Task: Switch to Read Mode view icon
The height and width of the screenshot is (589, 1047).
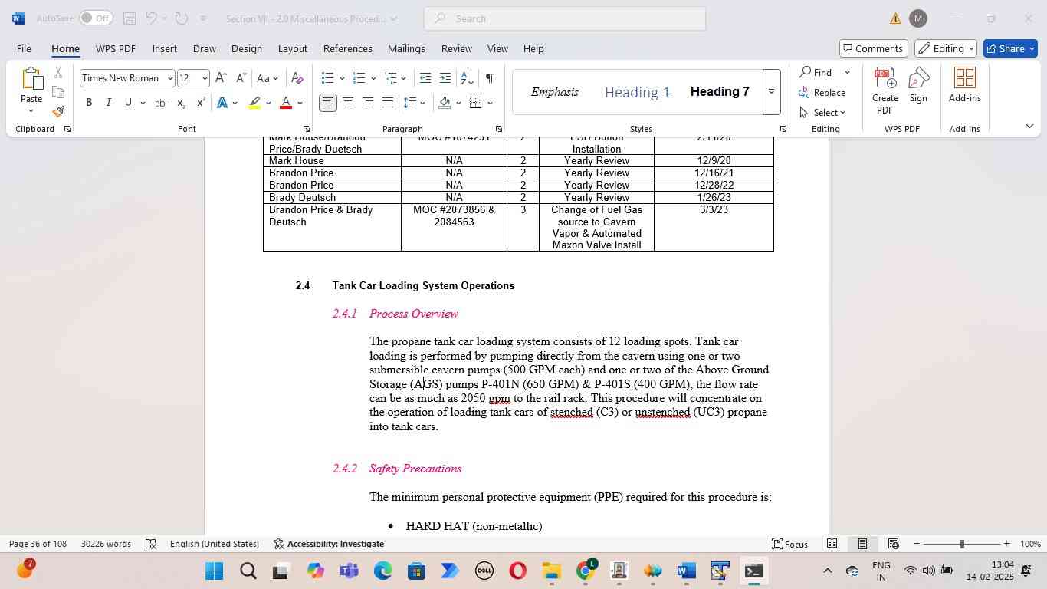Action: [832, 544]
